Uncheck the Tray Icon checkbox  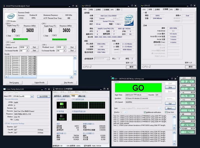click(166, 112)
